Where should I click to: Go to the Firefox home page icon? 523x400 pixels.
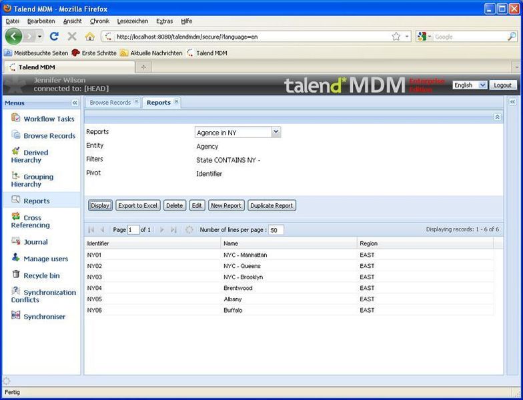(x=89, y=36)
